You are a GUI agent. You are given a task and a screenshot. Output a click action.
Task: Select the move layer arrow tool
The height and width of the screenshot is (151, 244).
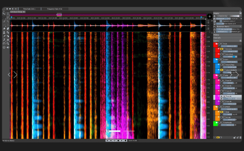coord(4,14)
